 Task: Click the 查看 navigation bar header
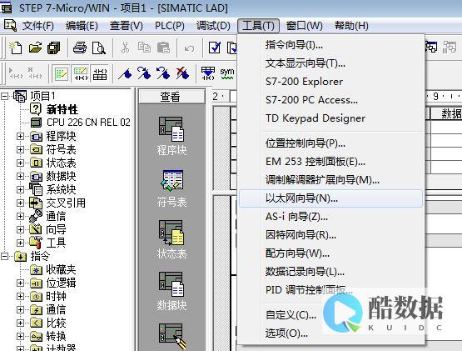pos(171,97)
